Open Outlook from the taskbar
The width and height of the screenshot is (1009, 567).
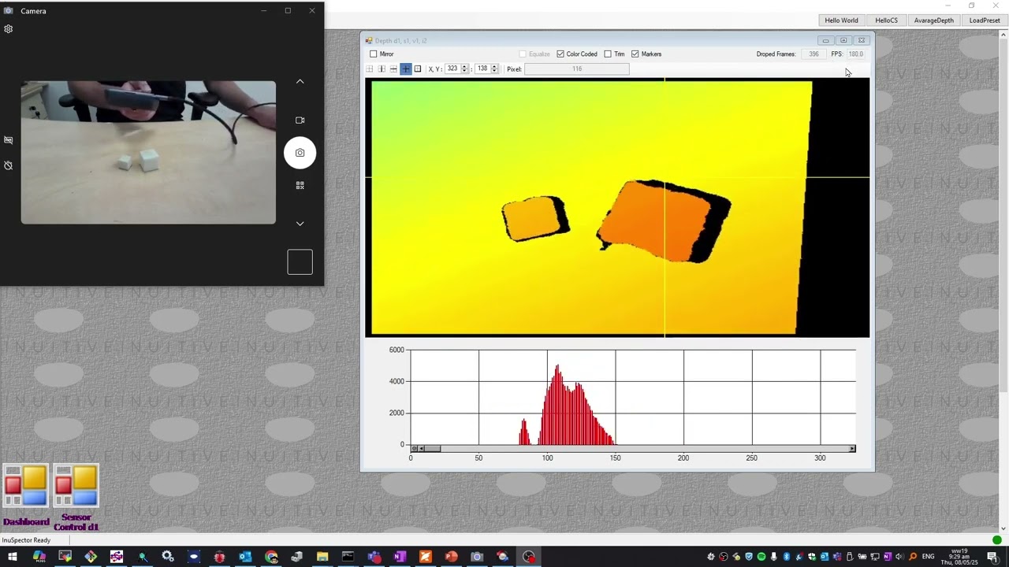[245, 557]
